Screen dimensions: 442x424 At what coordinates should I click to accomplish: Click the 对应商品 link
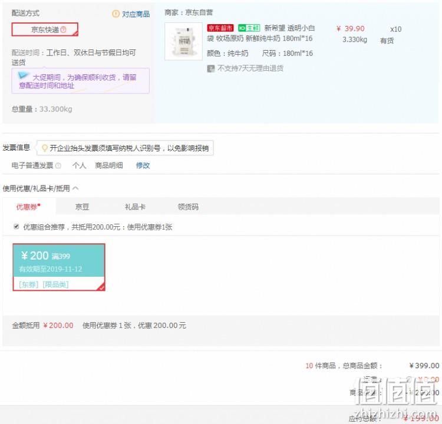(x=136, y=14)
